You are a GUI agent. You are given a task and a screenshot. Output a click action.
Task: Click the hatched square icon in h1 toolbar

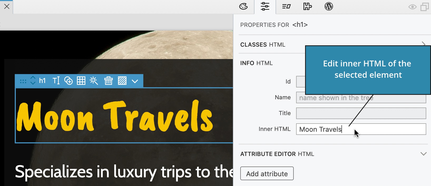[x=122, y=81]
